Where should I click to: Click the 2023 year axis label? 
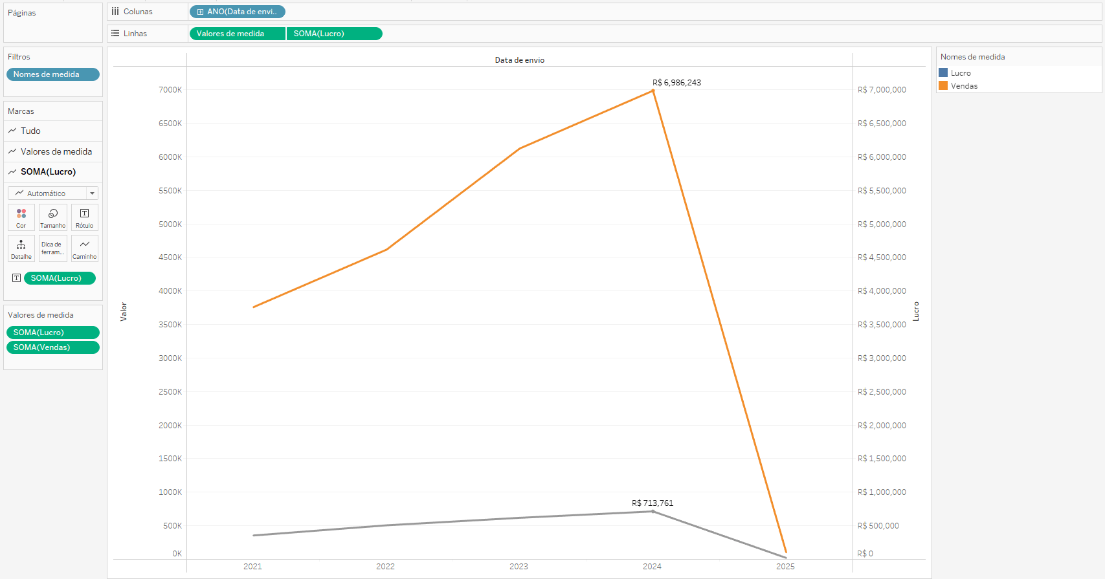pos(519,567)
